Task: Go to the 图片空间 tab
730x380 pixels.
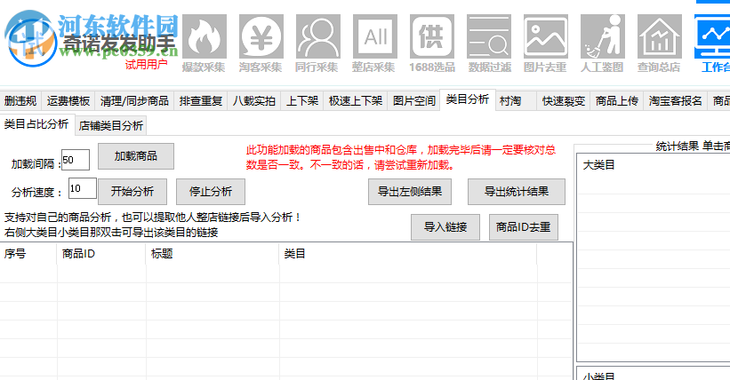Action: [413, 101]
